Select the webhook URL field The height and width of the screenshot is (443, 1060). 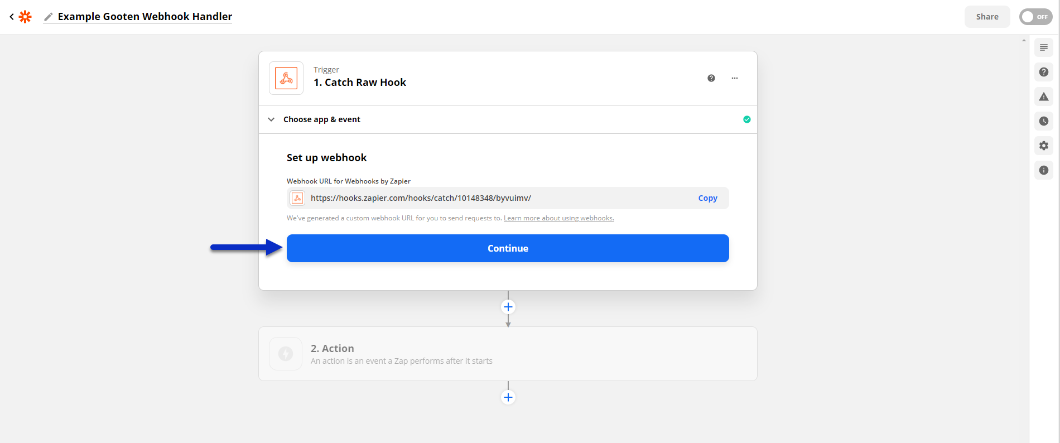pos(508,198)
